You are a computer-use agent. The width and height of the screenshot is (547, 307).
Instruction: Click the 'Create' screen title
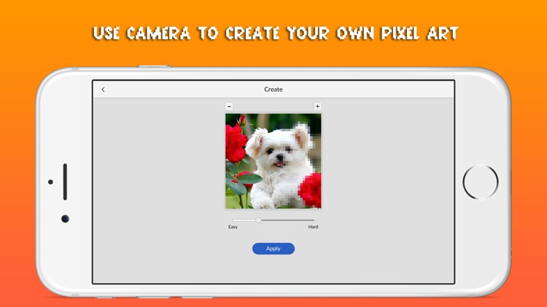273,89
